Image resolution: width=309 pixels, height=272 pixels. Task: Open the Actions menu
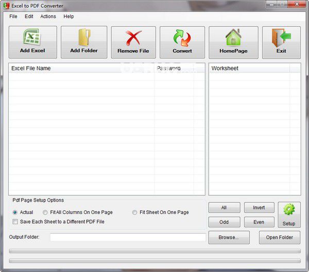(48, 16)
